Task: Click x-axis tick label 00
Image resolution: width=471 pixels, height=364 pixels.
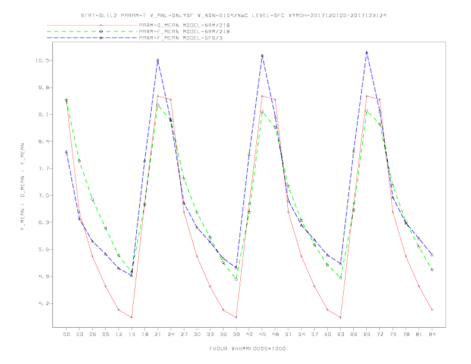Action: [x=67, y=334]
